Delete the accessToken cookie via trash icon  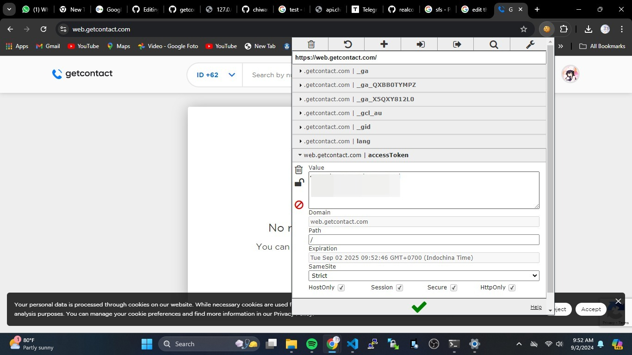coord(299,170)
